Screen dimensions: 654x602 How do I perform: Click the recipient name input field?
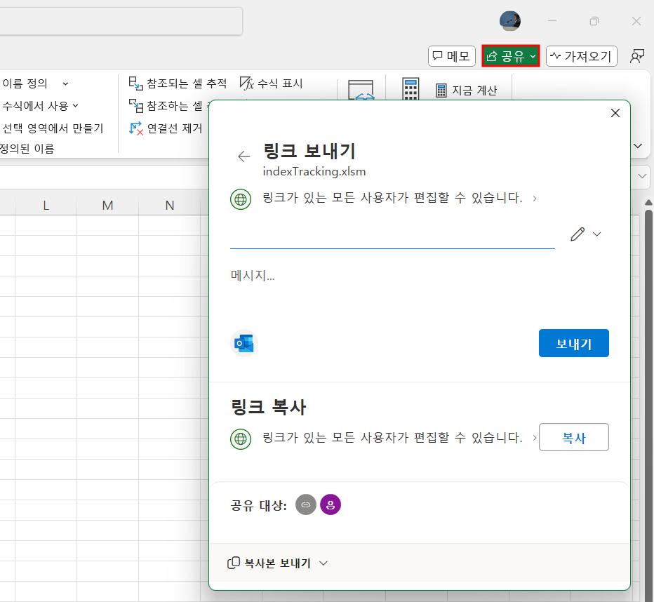point(392,235)
